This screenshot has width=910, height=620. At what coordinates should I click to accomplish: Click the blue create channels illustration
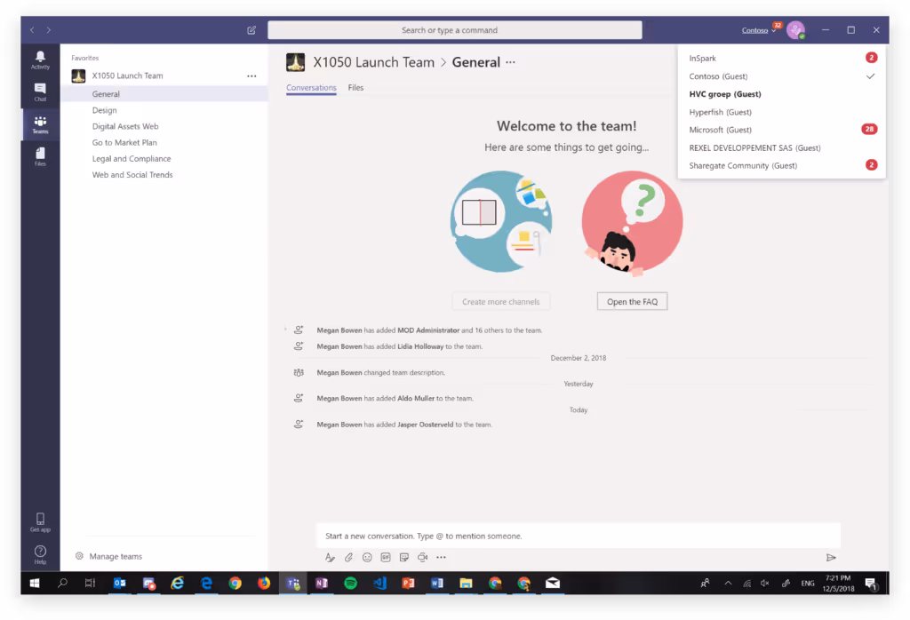[501, 221]
